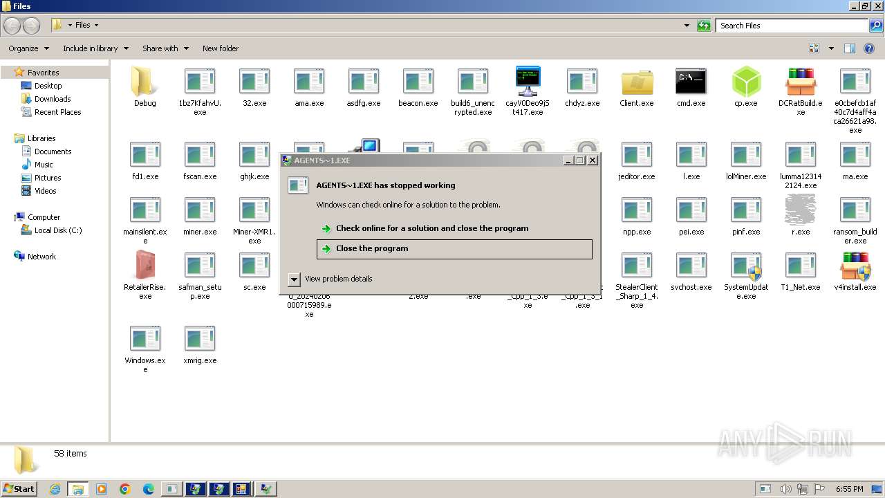Click the 6:55 PM clock

pos(849,489)
